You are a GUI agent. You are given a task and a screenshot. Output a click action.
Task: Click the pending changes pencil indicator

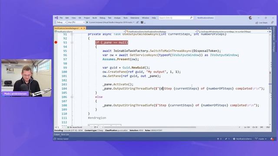(227, 139)
